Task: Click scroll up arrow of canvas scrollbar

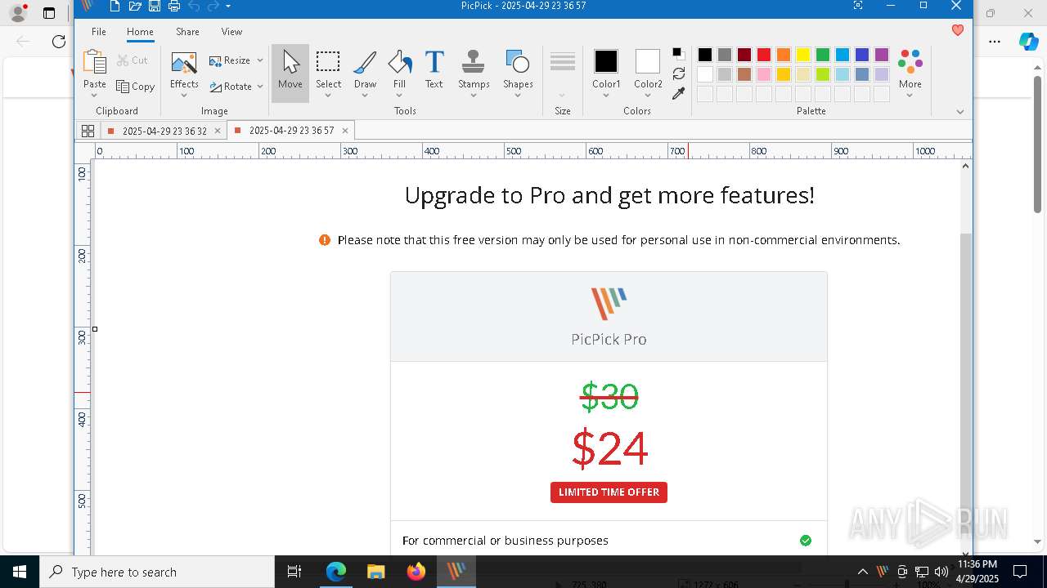Action: pyautogui.click(x=966, y=166)
